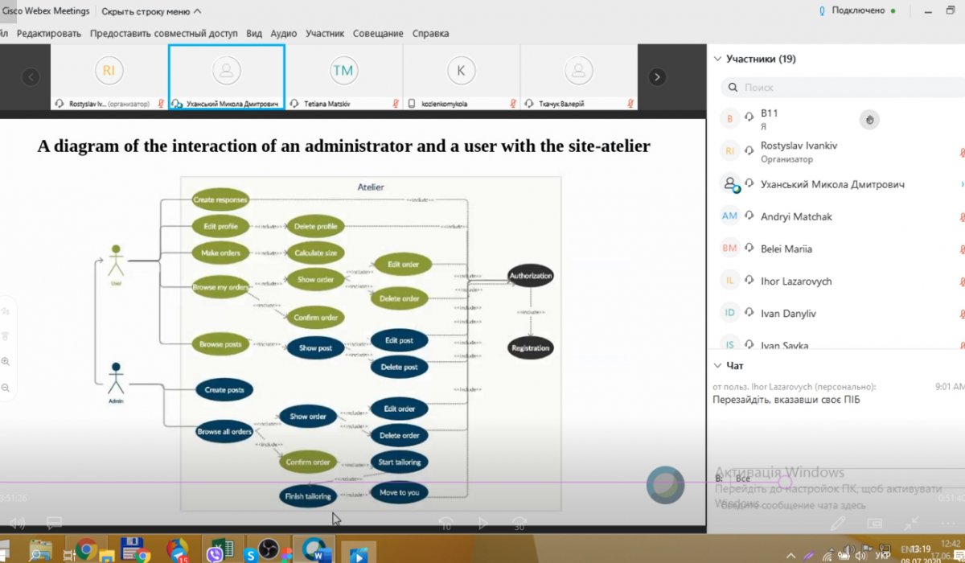The height and width of the screenshot is (563, 965).
Task: Open Предоставить совместный доступ menu
Action: pos(163,34)
